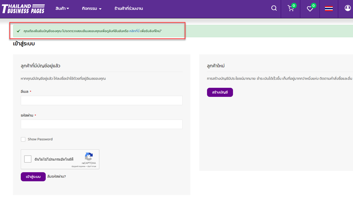Click the คลิกที่นี่ link in the banner

pyautogui.click(x=134, y=31)
